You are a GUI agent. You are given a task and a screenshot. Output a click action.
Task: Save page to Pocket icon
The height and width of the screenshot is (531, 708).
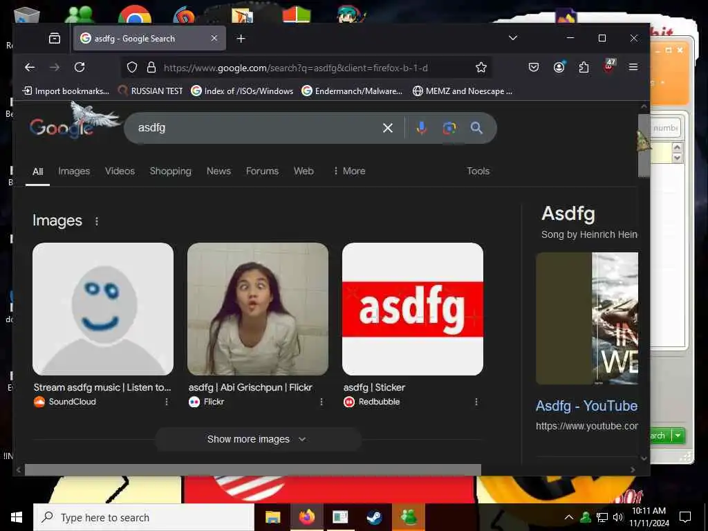pos(534,67)
